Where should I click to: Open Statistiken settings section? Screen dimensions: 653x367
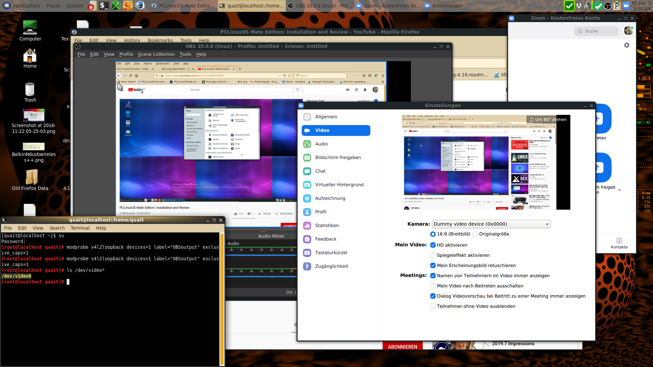click(x=326, y=225)
